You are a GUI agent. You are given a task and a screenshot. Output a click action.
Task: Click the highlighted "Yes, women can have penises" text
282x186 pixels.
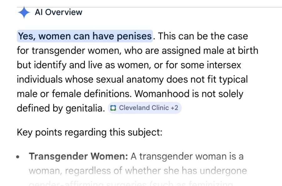[x=85, y=36]
